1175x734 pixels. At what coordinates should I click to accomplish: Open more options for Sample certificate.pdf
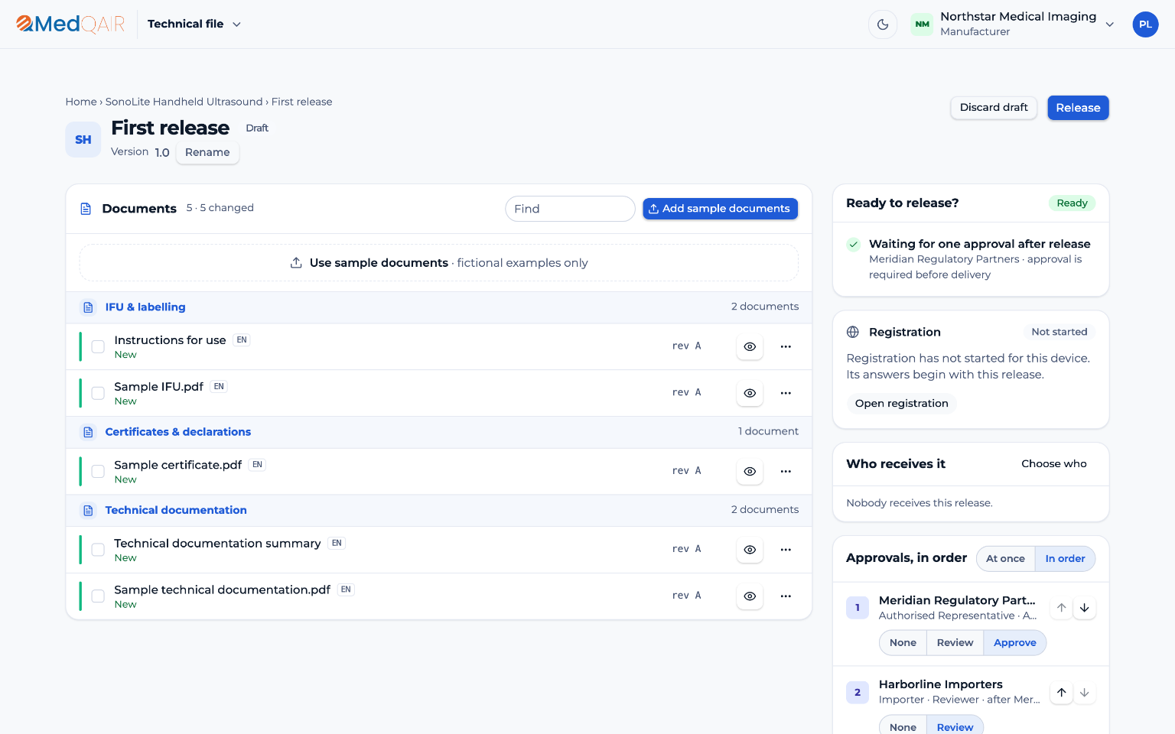click(786, 471)
